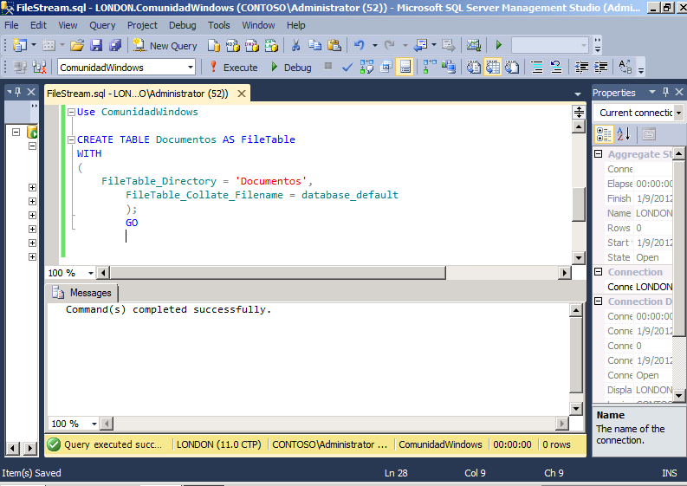Open the undo history dropdown arrow

374,45
